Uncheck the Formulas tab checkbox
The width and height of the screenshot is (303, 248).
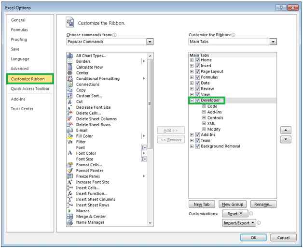coord(197,77)
